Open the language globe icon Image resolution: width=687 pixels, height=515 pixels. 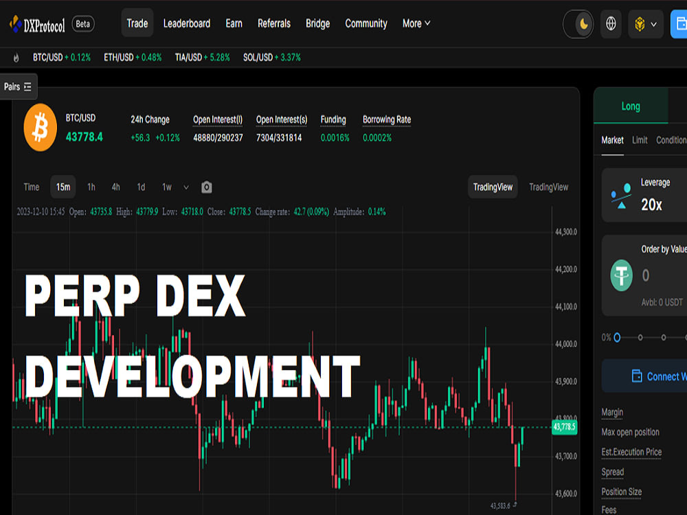611,24
